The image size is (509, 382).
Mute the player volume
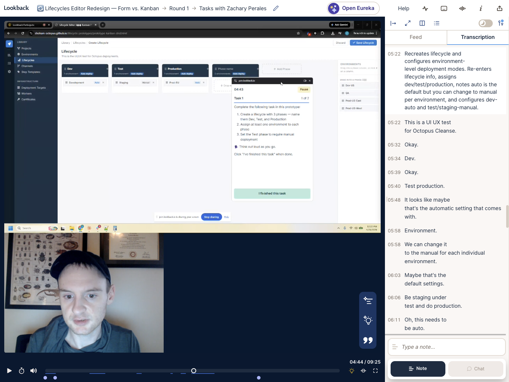[34, 371]
